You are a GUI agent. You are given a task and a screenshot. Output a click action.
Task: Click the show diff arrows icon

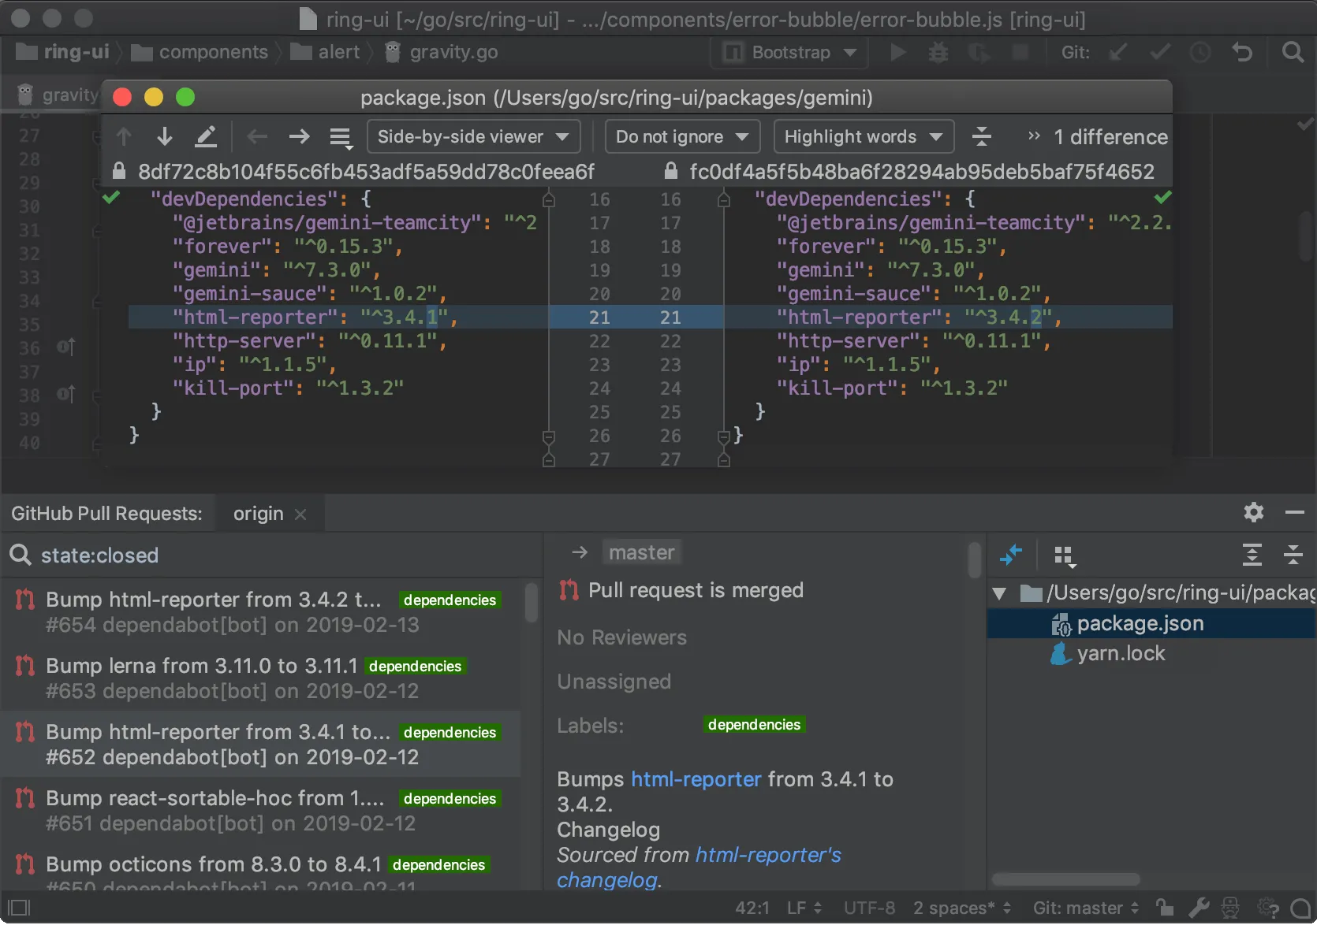1010,555
